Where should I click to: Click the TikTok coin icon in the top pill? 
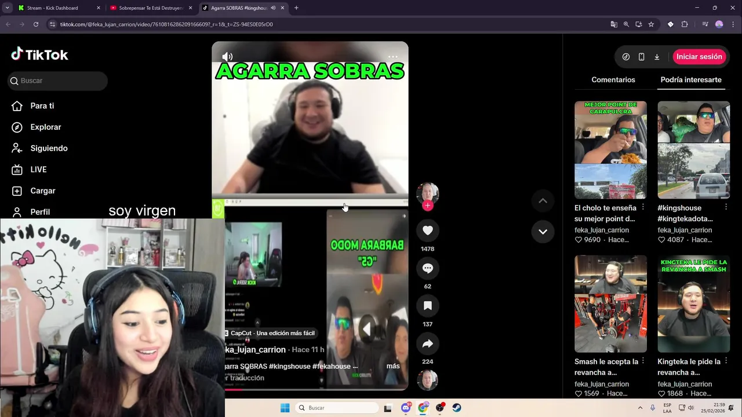[626, 57]
